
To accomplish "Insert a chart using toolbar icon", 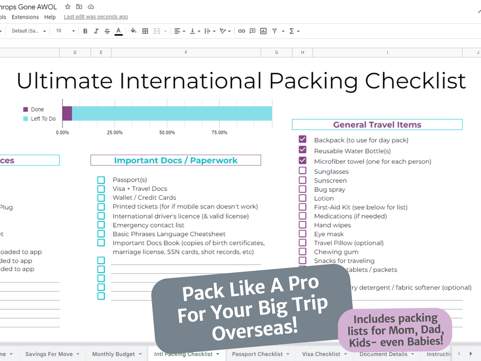I will [x=263, y=31].
